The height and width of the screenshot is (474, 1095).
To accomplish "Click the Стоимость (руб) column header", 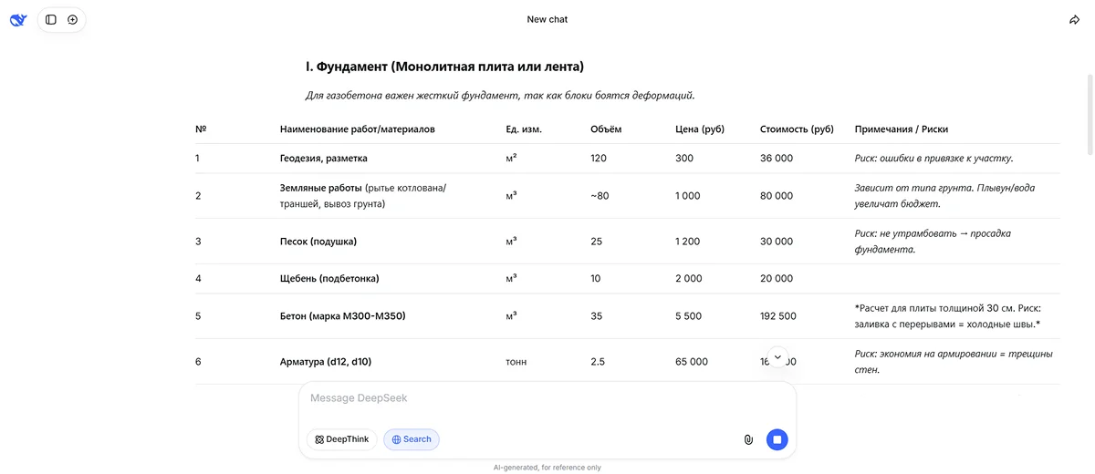I will pos(797,129).
